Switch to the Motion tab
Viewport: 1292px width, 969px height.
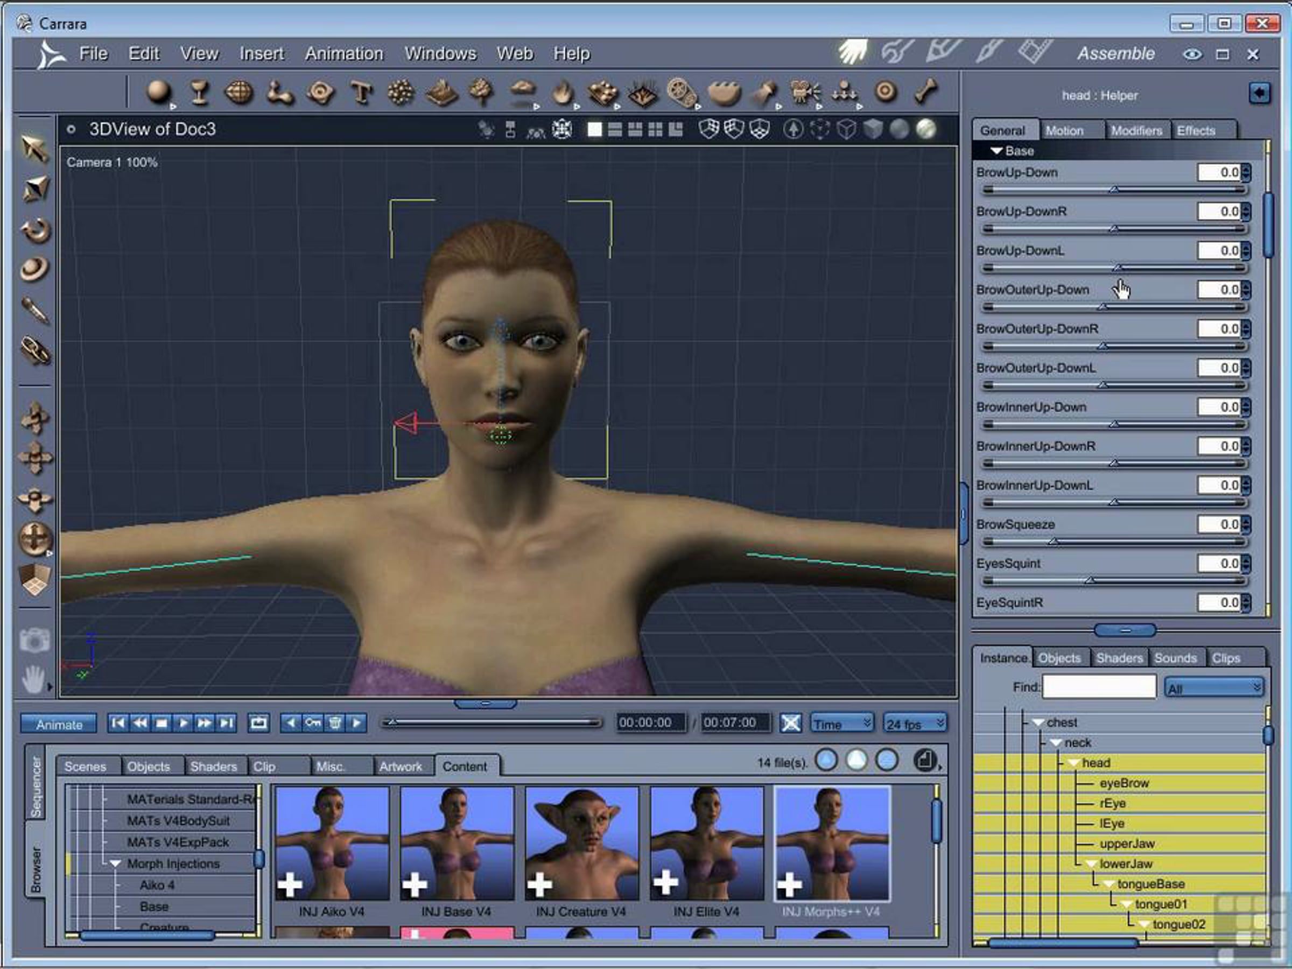click(x=1064, y=131)
